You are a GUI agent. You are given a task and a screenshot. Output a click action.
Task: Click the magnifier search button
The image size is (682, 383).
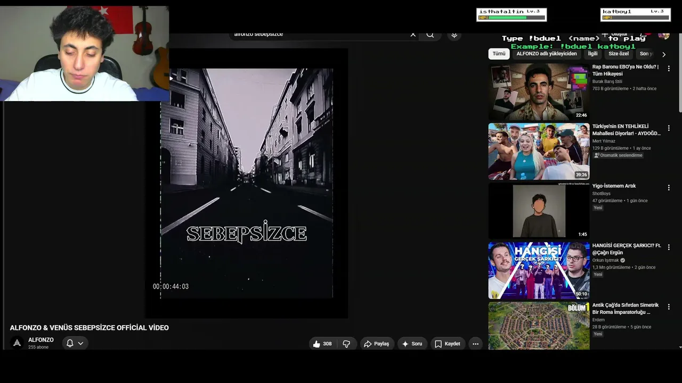pos(430,35)
